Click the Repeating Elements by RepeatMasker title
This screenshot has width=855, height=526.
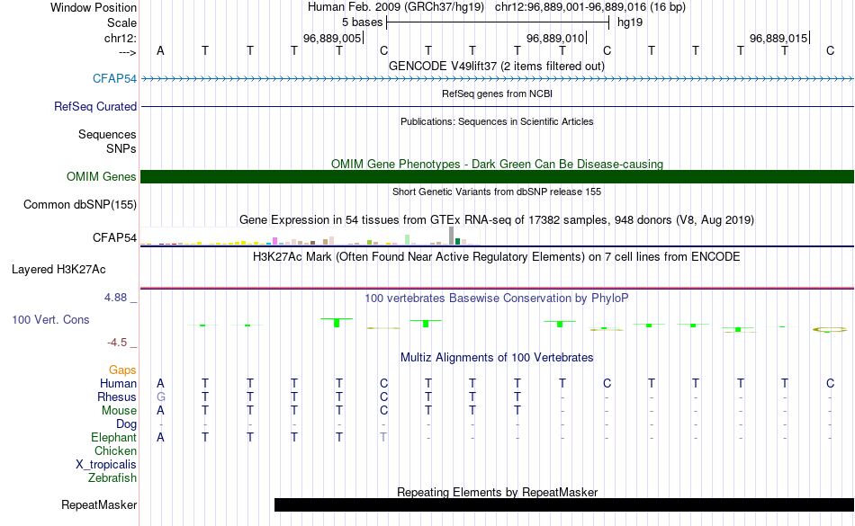coord(498,492)
